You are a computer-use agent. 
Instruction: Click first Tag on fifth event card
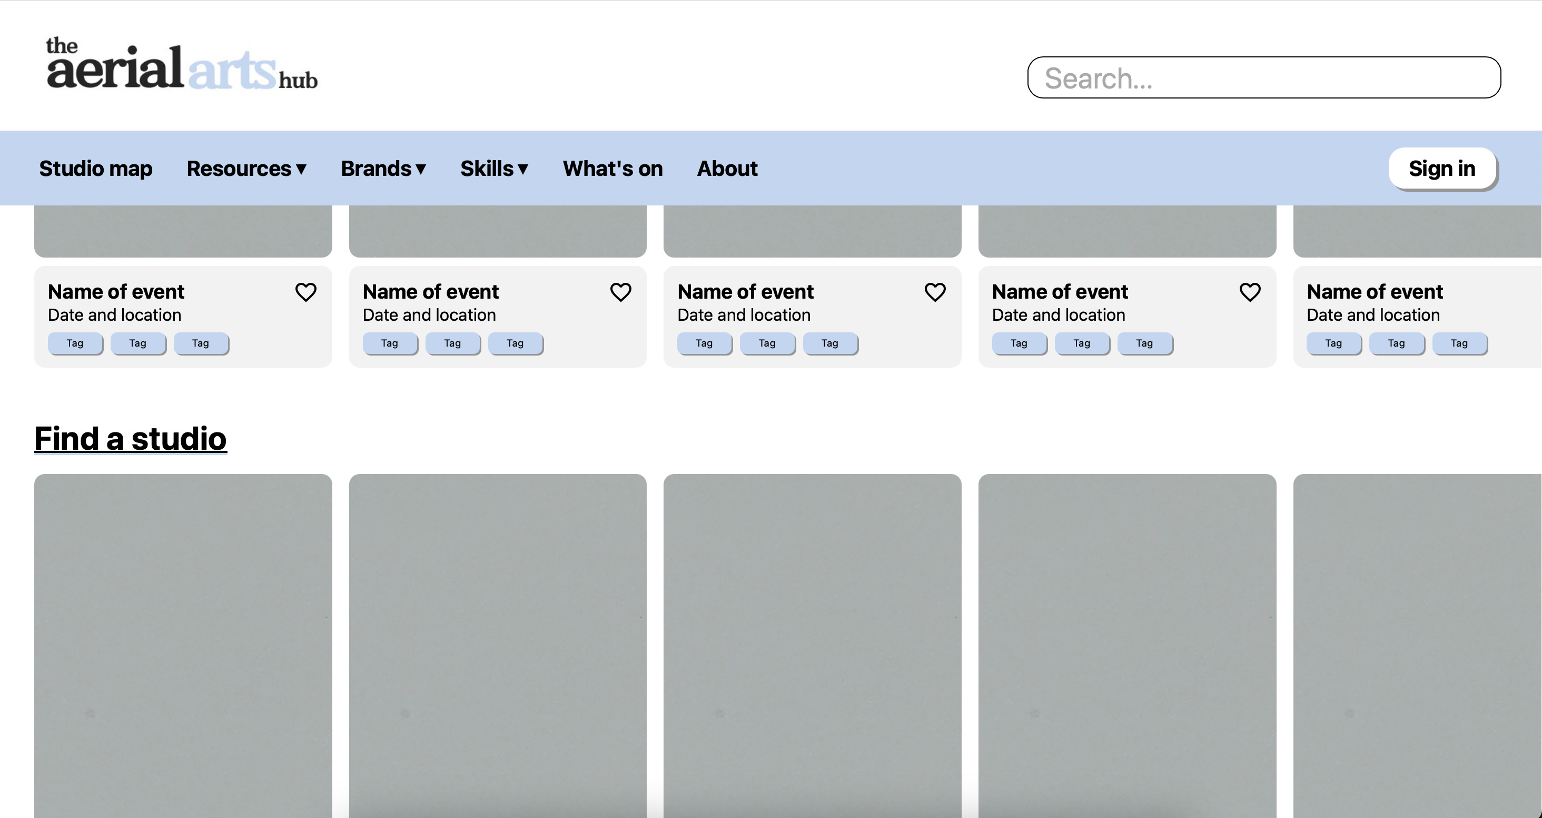(1333, 343)
